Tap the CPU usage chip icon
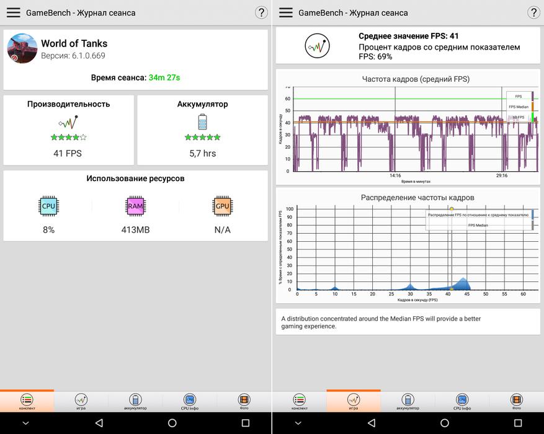This screenshot has height=434, width=544. tap(48, 206)
